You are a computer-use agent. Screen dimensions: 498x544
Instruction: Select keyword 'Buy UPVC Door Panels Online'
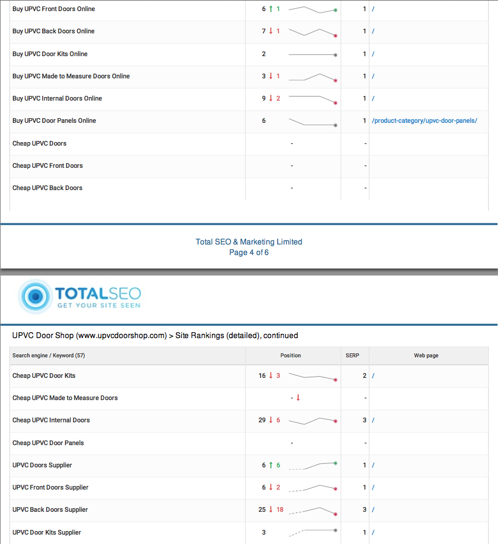point(54,120)
